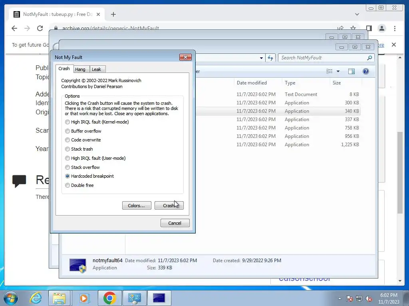Click the Chrome page scrollbar thumb
Viewport: 409px width, 306px height.
pos(400,173)
